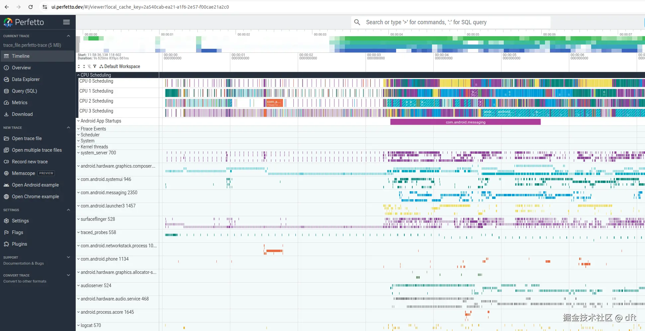Expand the surfaceflinger 528 process
The width and height of the screenshot is (645, 331).
click(78, 219)
